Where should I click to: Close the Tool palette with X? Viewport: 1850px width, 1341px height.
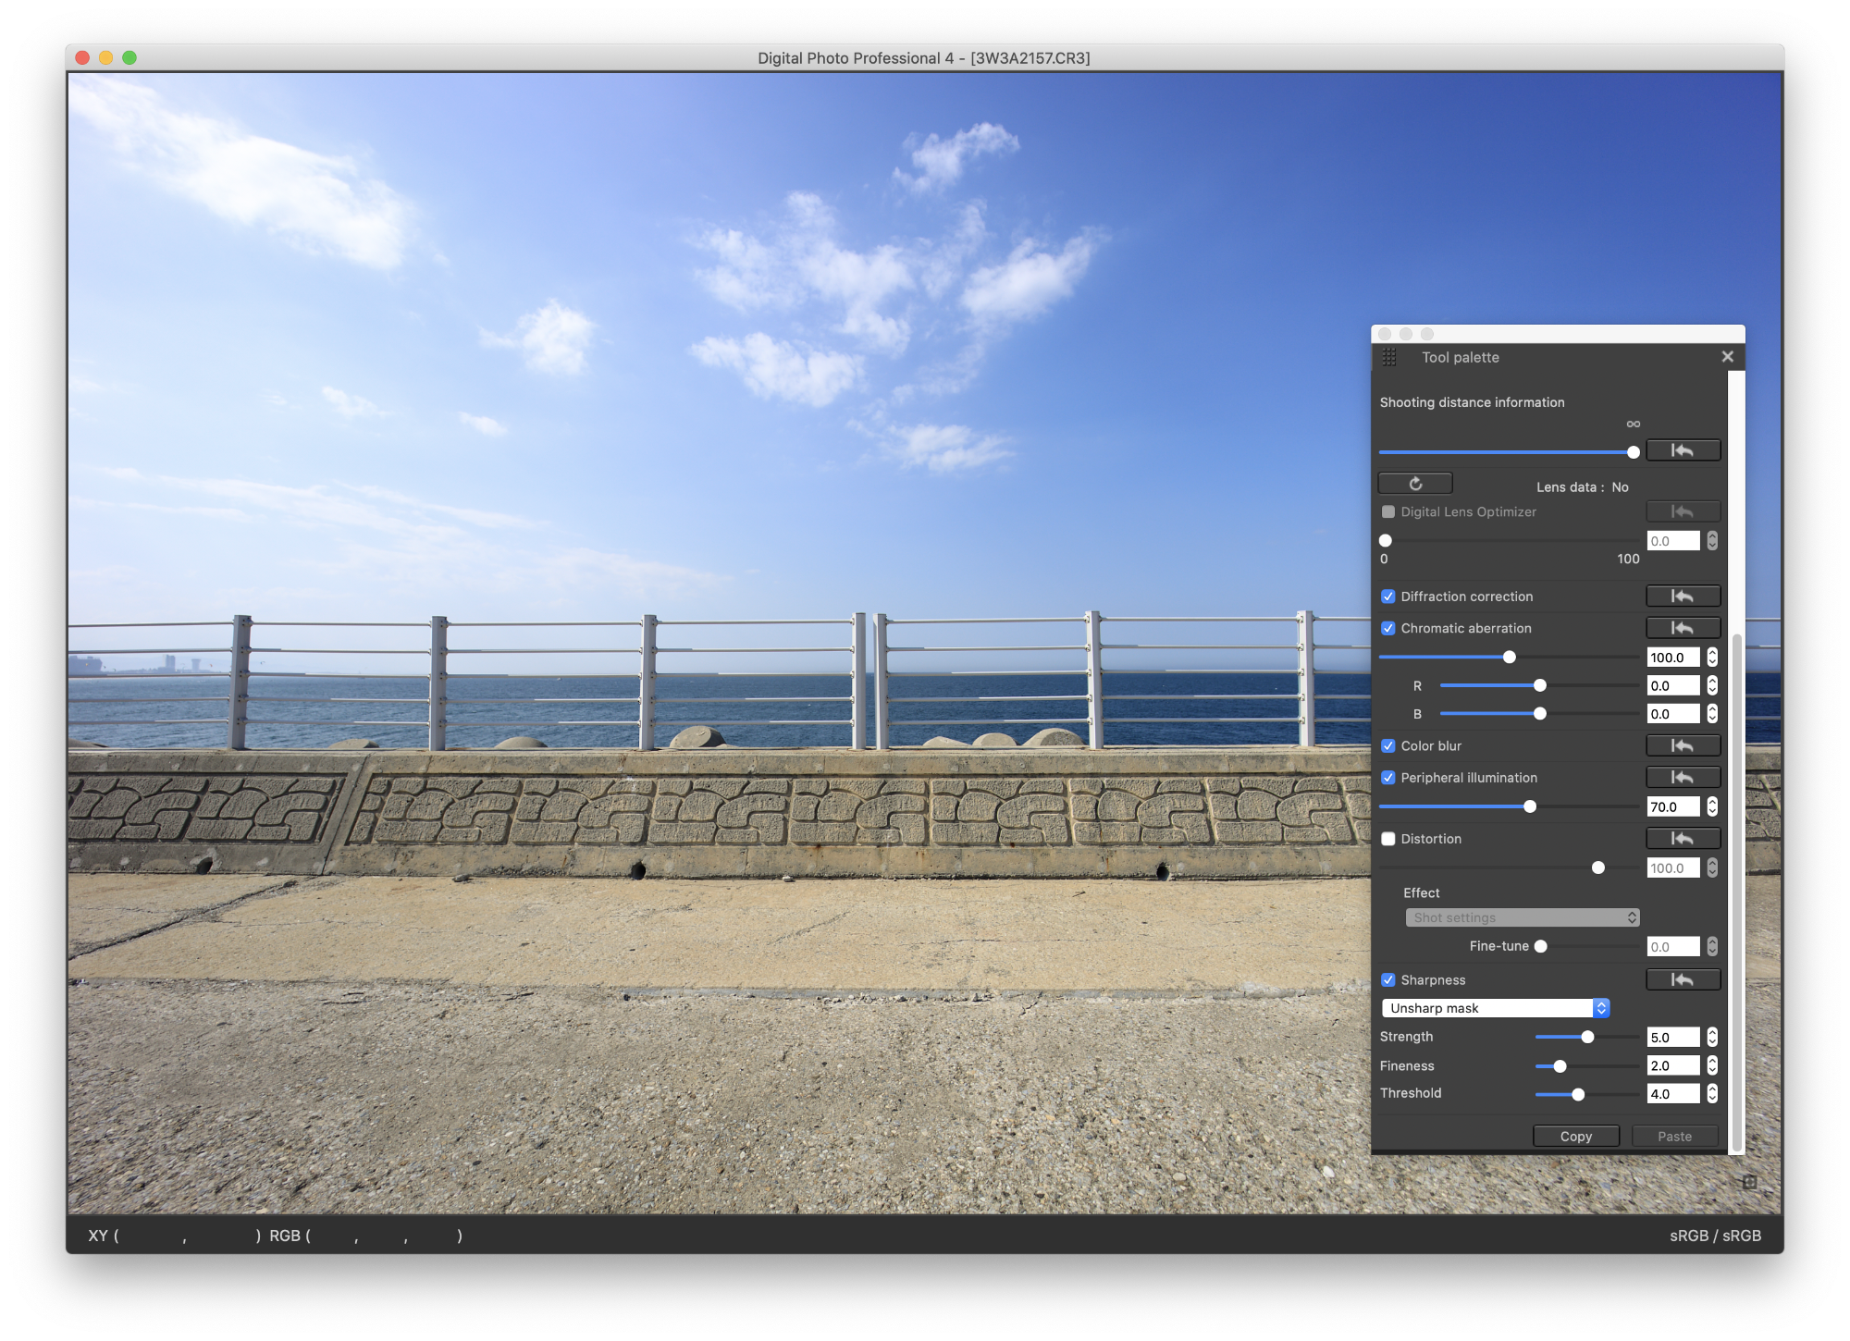tap(1727, 357)
